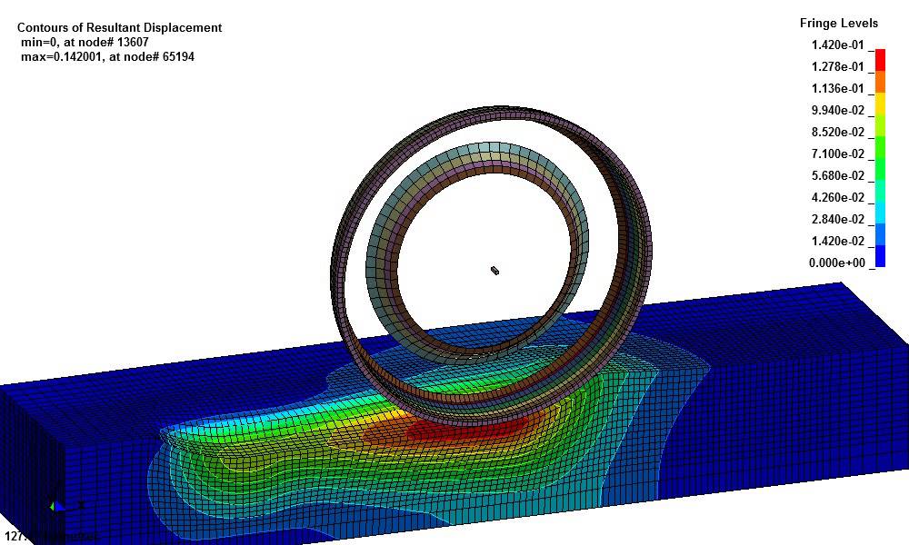Click the 'Contours of Resultant Displacement' title
Screen dimensions: 909x545
(x=119, y=28)
